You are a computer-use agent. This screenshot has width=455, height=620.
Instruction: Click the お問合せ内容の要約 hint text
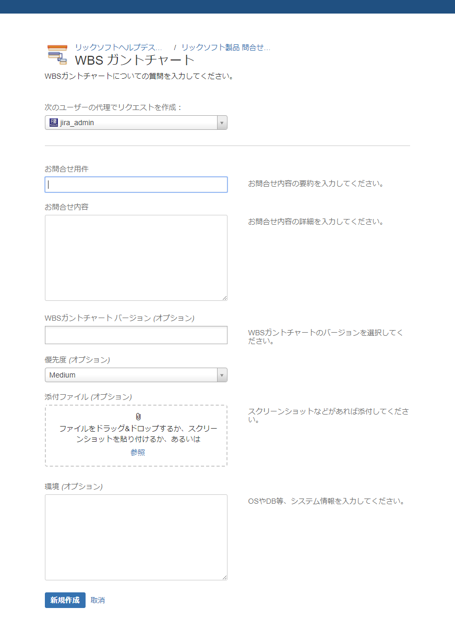coord(316,184)
